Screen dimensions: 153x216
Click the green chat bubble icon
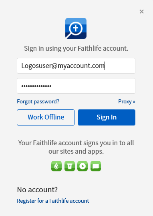pos(96,166)
